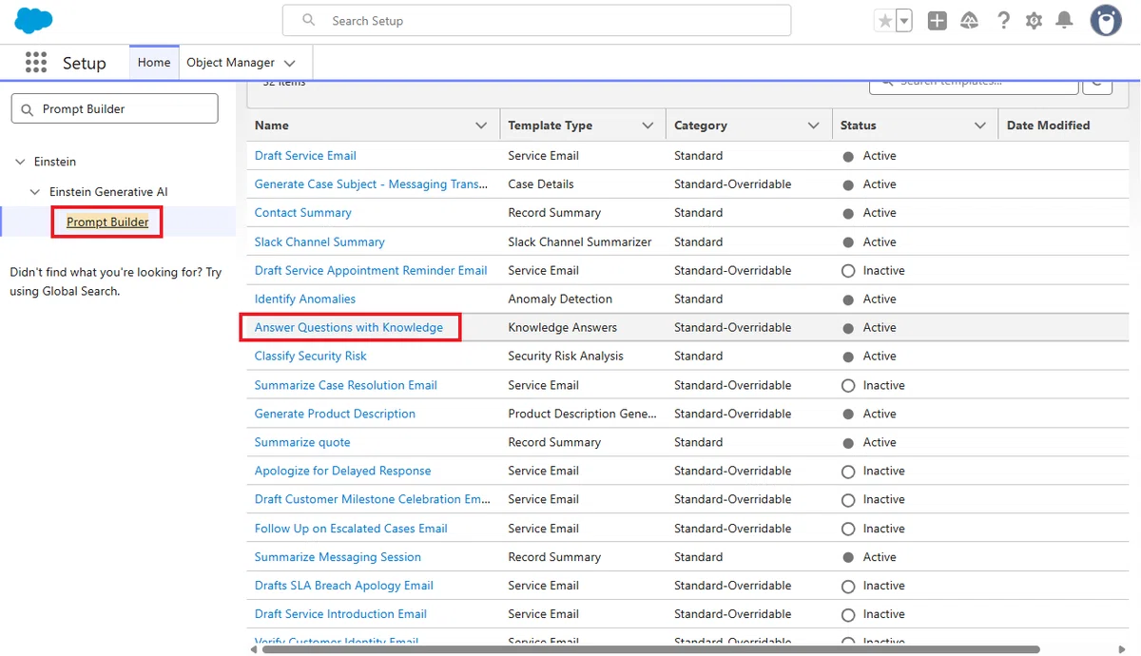This screenshot has width=1141, height=656.
Task: Open the Summarize Messaging Session template
Action: (x=338, y=558)
